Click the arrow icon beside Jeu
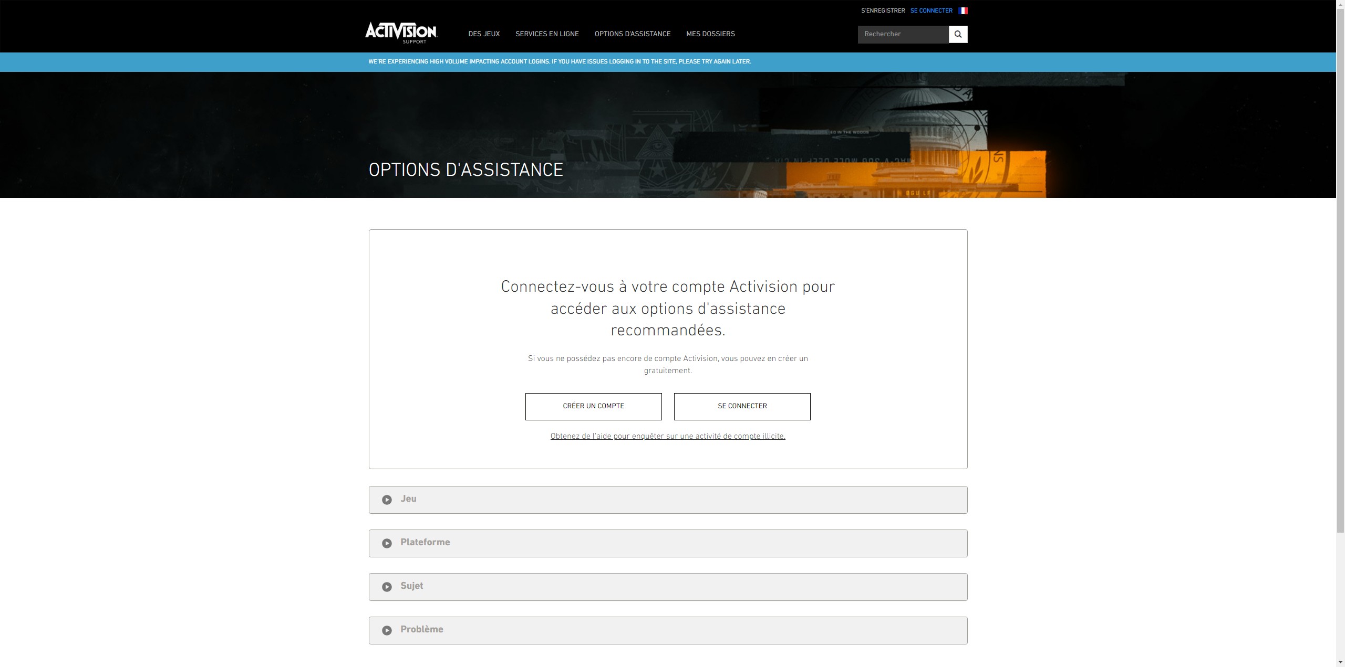The image size is (1345, 667). click(387, 500)
